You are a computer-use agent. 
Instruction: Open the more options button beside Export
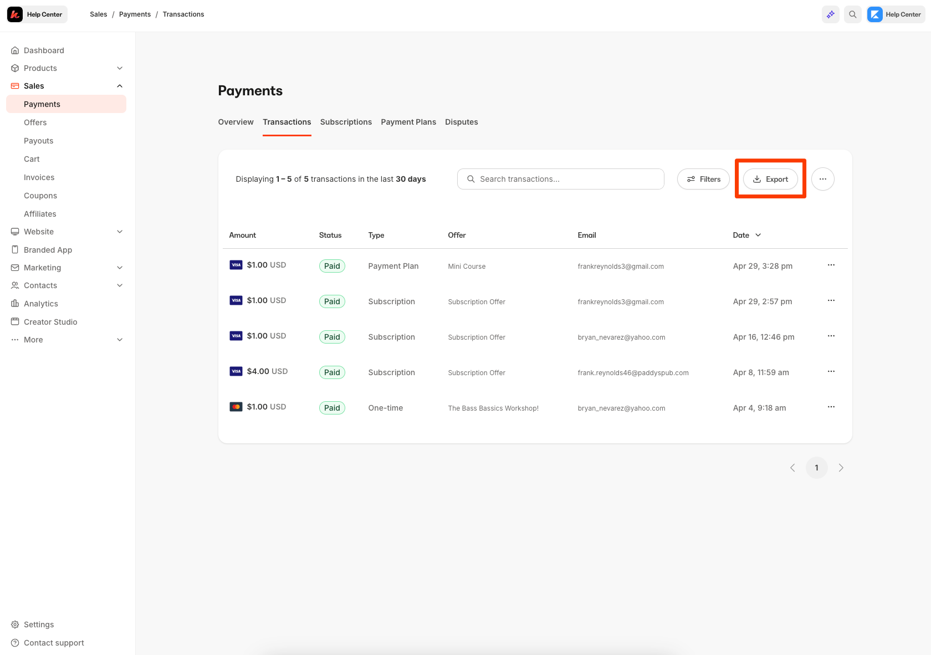tap(823, 179)
